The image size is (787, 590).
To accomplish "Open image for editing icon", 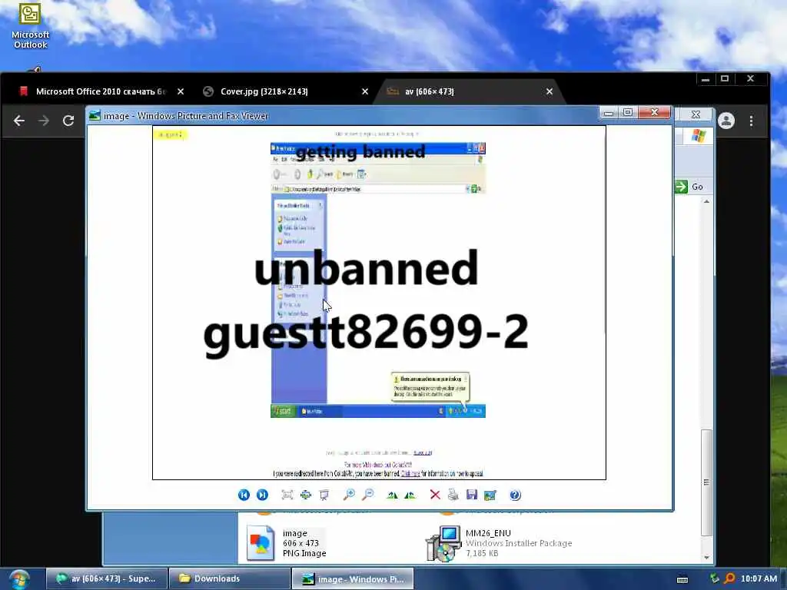I will coord(490,496).
